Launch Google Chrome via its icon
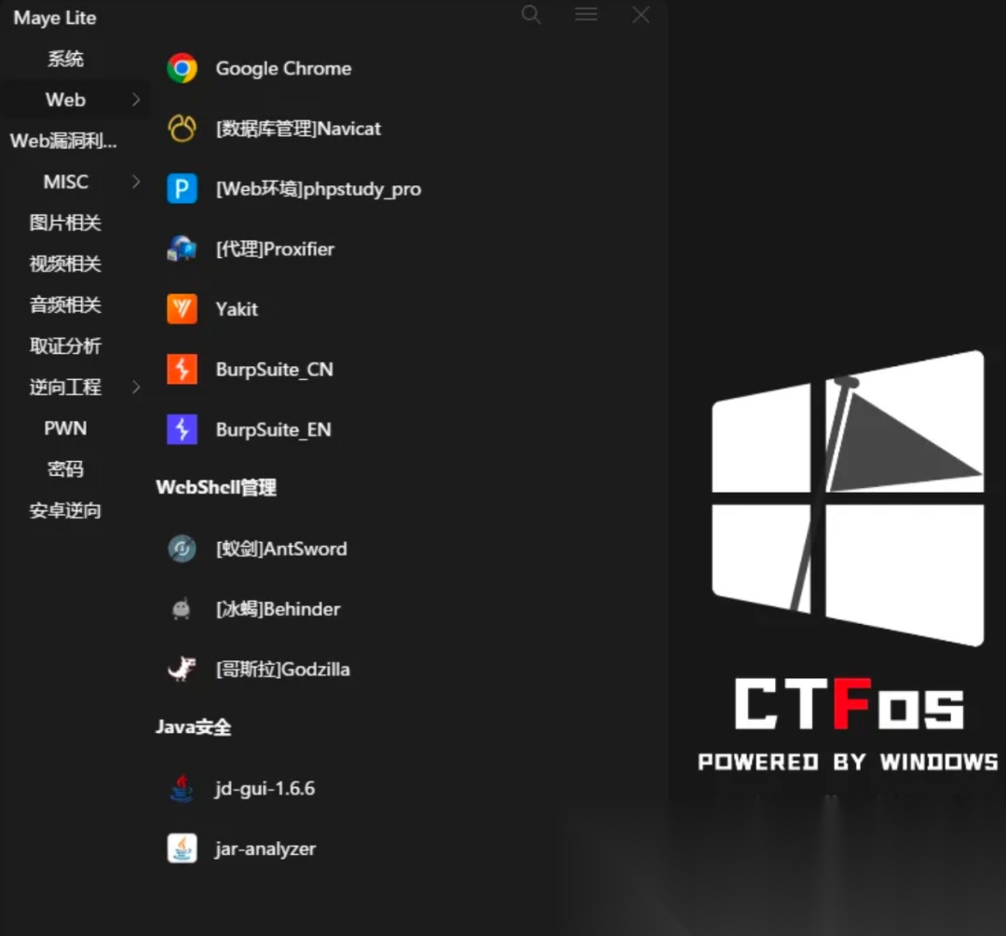Image resolution: width=1006 pixels, height=936 pixels. click(183, 68)
